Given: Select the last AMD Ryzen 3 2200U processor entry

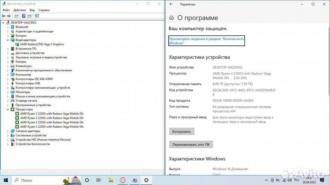Looking at the screenshot, I should [x=52, y=126].
